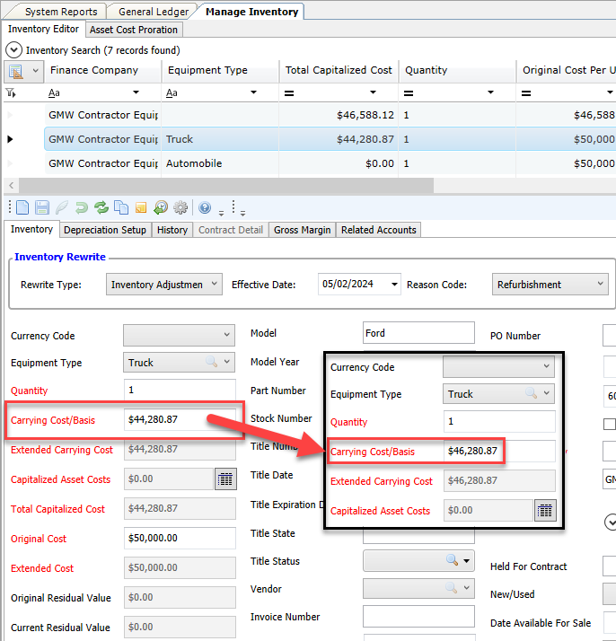Open the Rewrite Type dropdown
This screenshot has width=616, height=641.
click(x=215, y=284)
